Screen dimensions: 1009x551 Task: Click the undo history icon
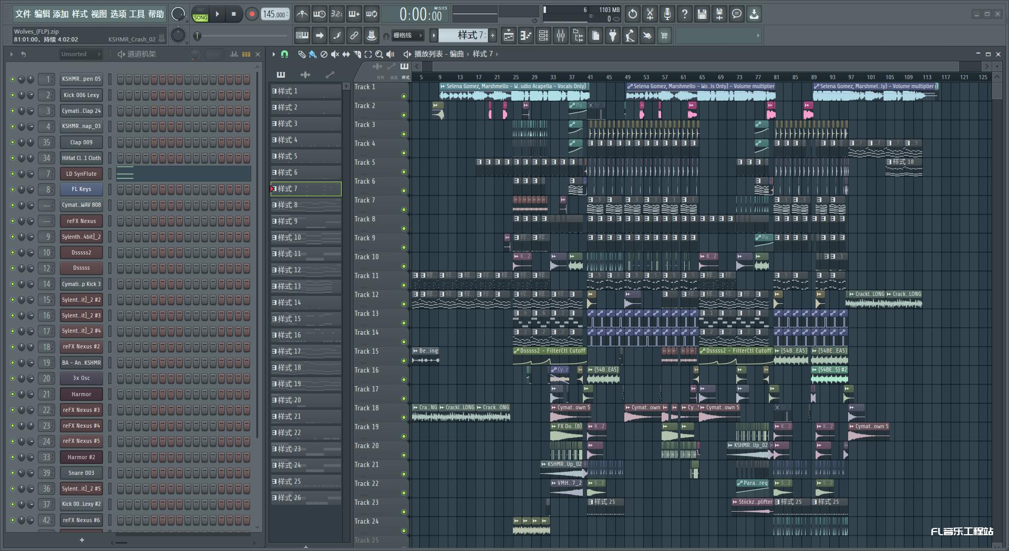tap(633, 14)
